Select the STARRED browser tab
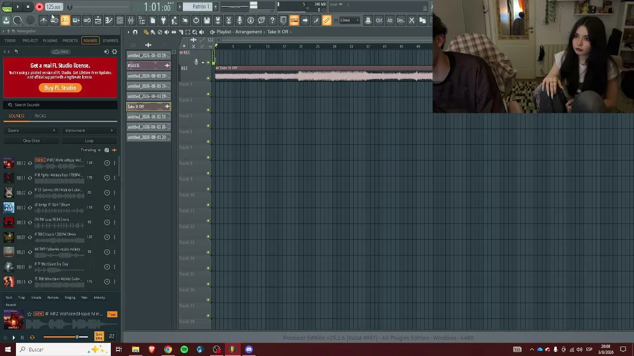Viewport: 634px width, 356px height. click(x=110, y=41)
